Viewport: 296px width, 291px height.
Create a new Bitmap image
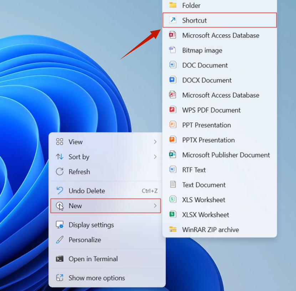click(220, 50)
